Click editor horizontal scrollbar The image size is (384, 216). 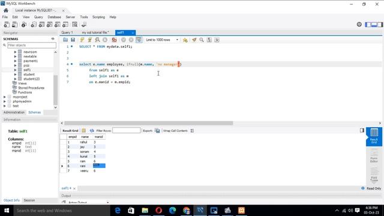[148, 123]
